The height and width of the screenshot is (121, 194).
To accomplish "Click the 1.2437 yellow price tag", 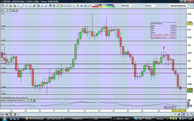I will (x=190, y=24).
